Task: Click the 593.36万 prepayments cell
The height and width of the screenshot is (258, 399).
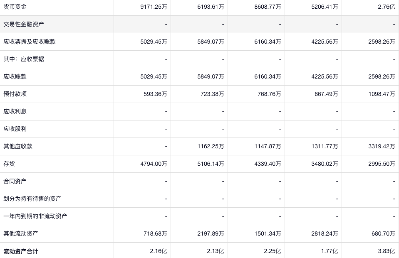Action: 155,94
